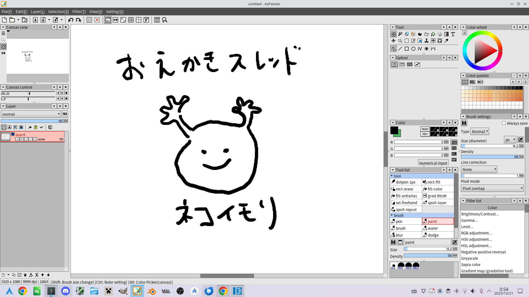This screenshot has height=297, width=529.
Task: Toggle the TEX button on the Layer panel
Action: pyautogui.click(x=65, y=114)
